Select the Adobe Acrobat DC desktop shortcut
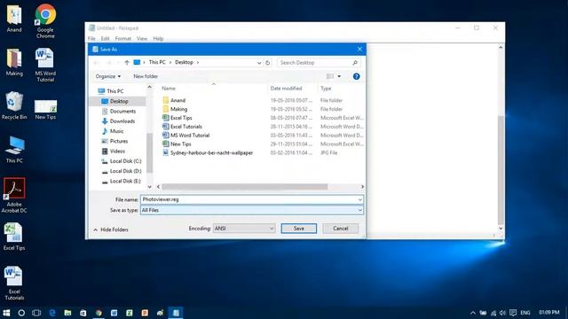This screenshot has height=319, width=568. (14, 195)
